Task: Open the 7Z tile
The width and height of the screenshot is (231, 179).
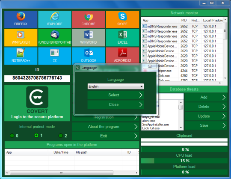Action: point(55,56)
